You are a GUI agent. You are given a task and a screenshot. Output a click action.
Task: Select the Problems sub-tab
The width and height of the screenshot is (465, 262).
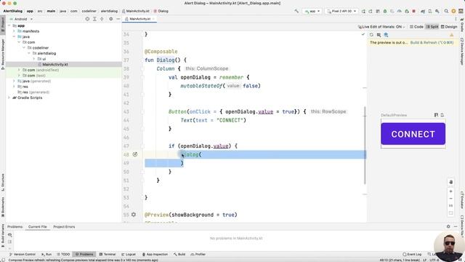15,226
